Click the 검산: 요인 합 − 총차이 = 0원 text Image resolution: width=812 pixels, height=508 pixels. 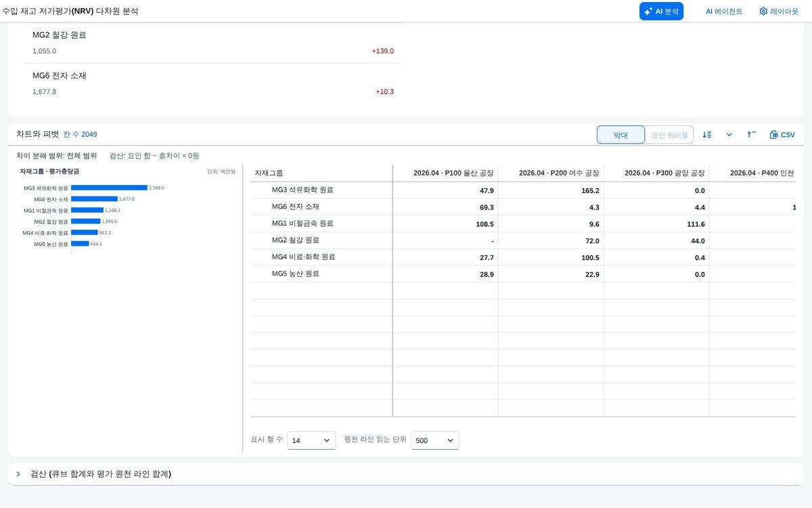154,156
